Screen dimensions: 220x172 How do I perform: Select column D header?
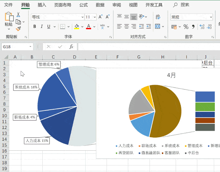(x=75, y=57)
